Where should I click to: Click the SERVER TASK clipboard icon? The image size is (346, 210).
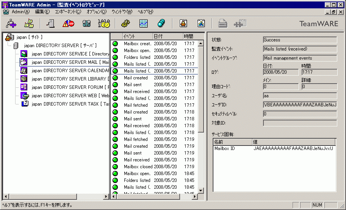[25, 103]
